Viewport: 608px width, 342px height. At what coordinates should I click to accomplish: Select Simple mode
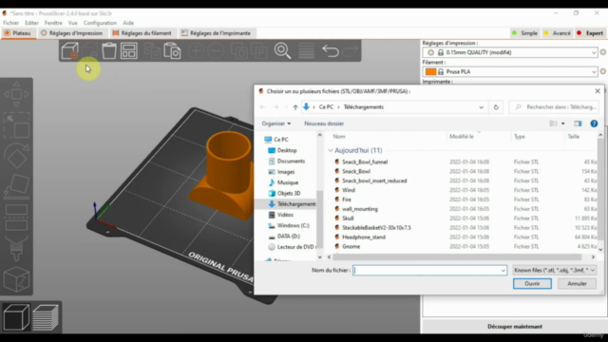524,33
